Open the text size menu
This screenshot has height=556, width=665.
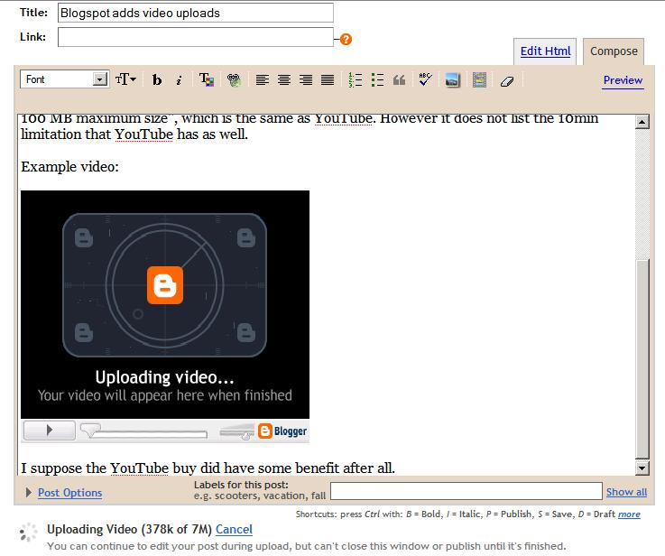(125, 79)
